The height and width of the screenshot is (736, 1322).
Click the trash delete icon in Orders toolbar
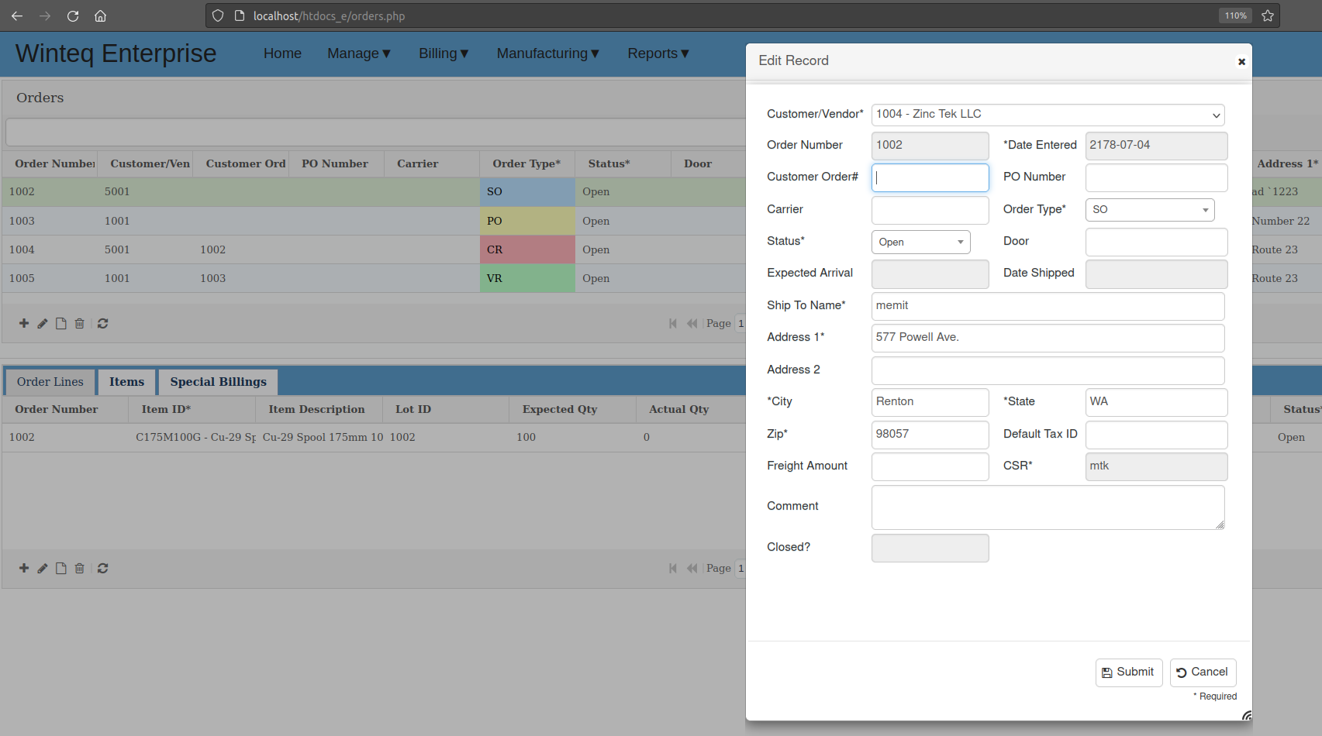point(79,323)
